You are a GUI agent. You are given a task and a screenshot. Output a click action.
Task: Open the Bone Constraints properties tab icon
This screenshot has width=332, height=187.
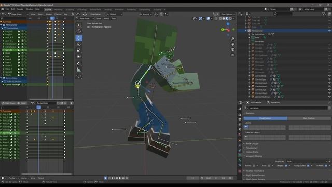click(240, 165)
